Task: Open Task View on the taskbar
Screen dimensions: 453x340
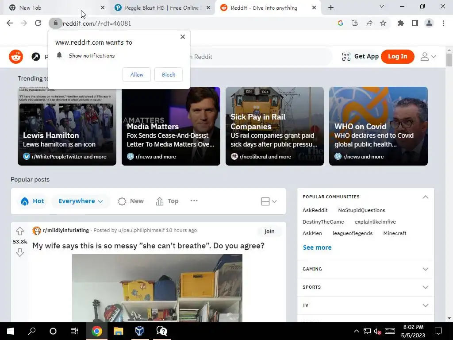Action: point(74,331)
